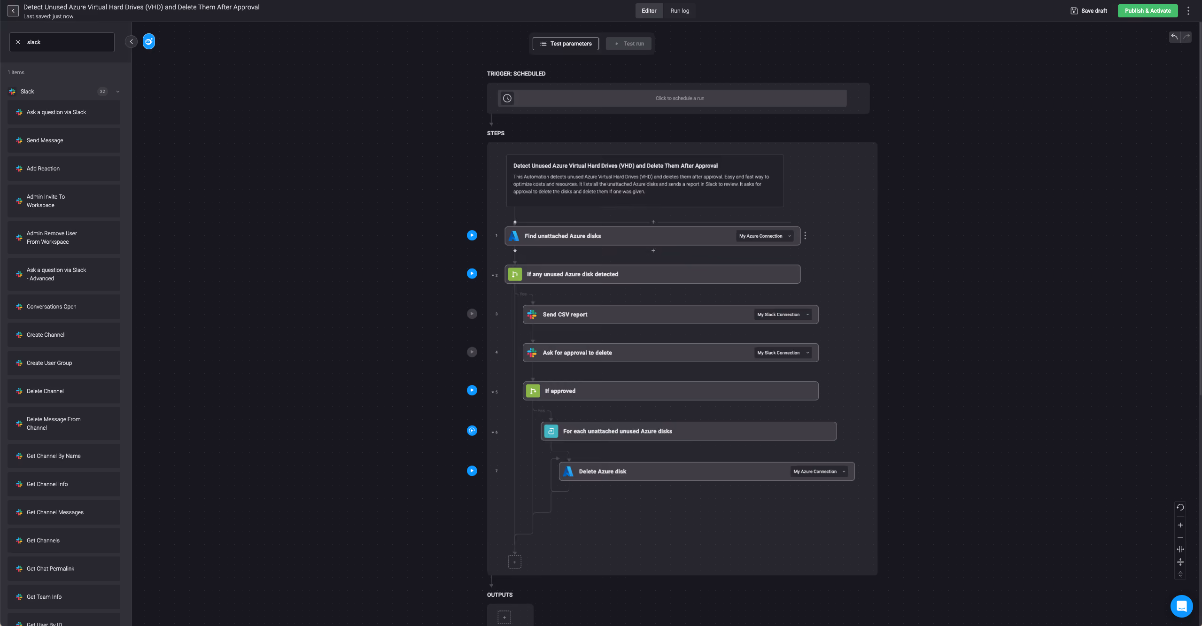The image size is (1202, 626).
Task: Open My Azure Connection dropdown on Find disks step
Action: click(x=765, y=236)
